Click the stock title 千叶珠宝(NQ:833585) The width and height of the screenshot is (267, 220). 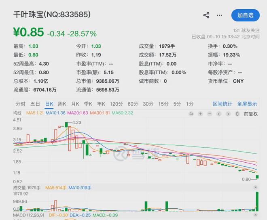pos(52,15)
